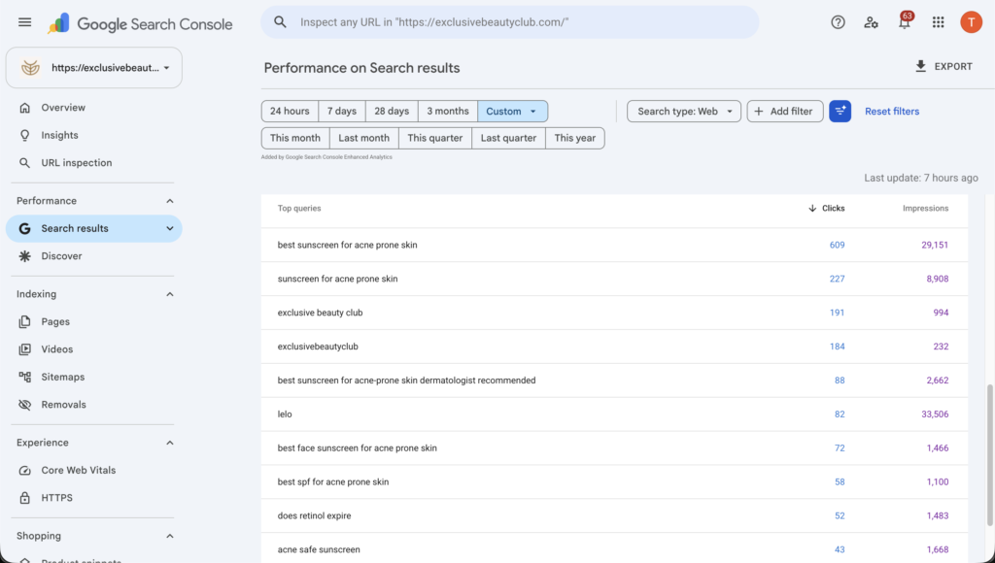Select the 7 days date range
The image size is (995, 563).
[x=342, y=111]
